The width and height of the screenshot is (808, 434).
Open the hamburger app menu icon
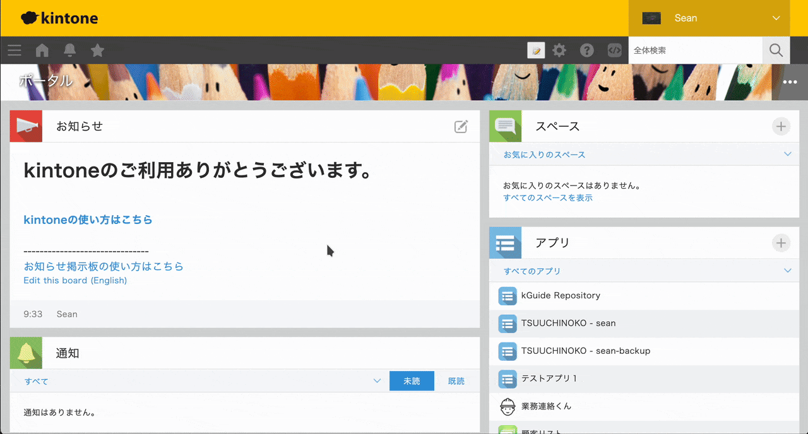tap(14, 50)
